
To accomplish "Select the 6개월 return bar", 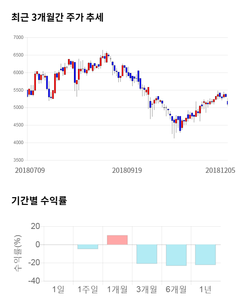I will coord(176,255).
